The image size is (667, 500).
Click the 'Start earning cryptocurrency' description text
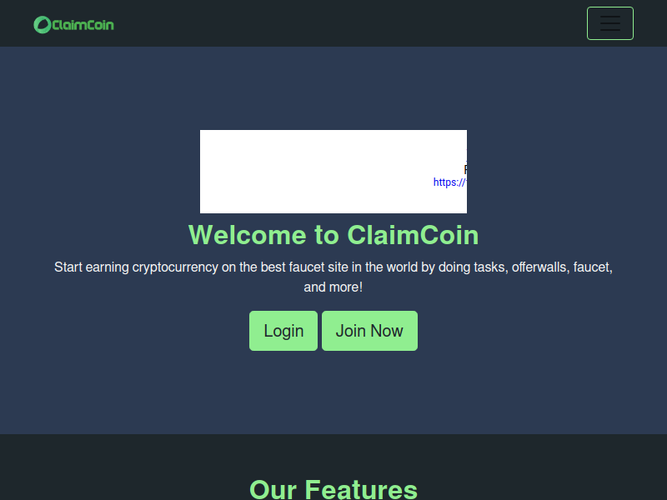coord(333,277)
